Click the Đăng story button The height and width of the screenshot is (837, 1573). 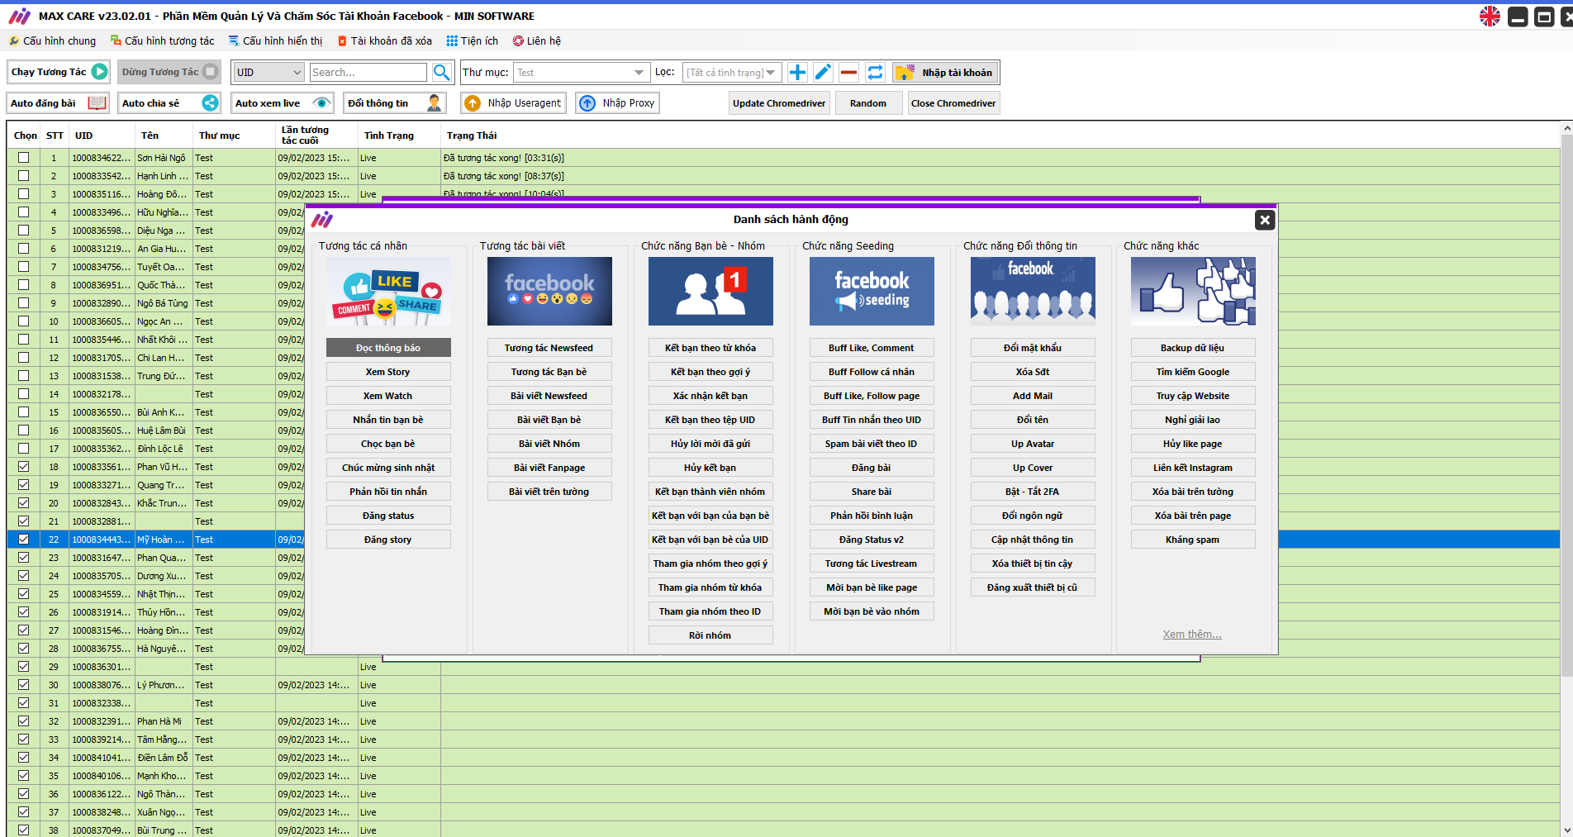point(388,540)
